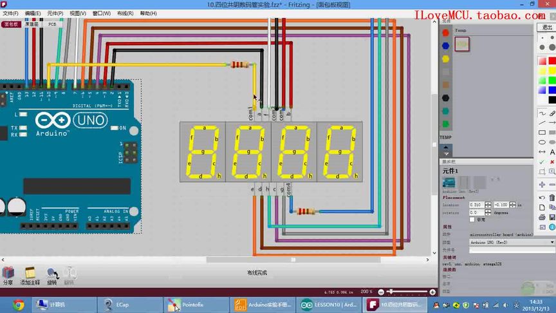Toggle the locked (锁定) checkbox
This screenshot has height=313, width=556.
[472, 220]
